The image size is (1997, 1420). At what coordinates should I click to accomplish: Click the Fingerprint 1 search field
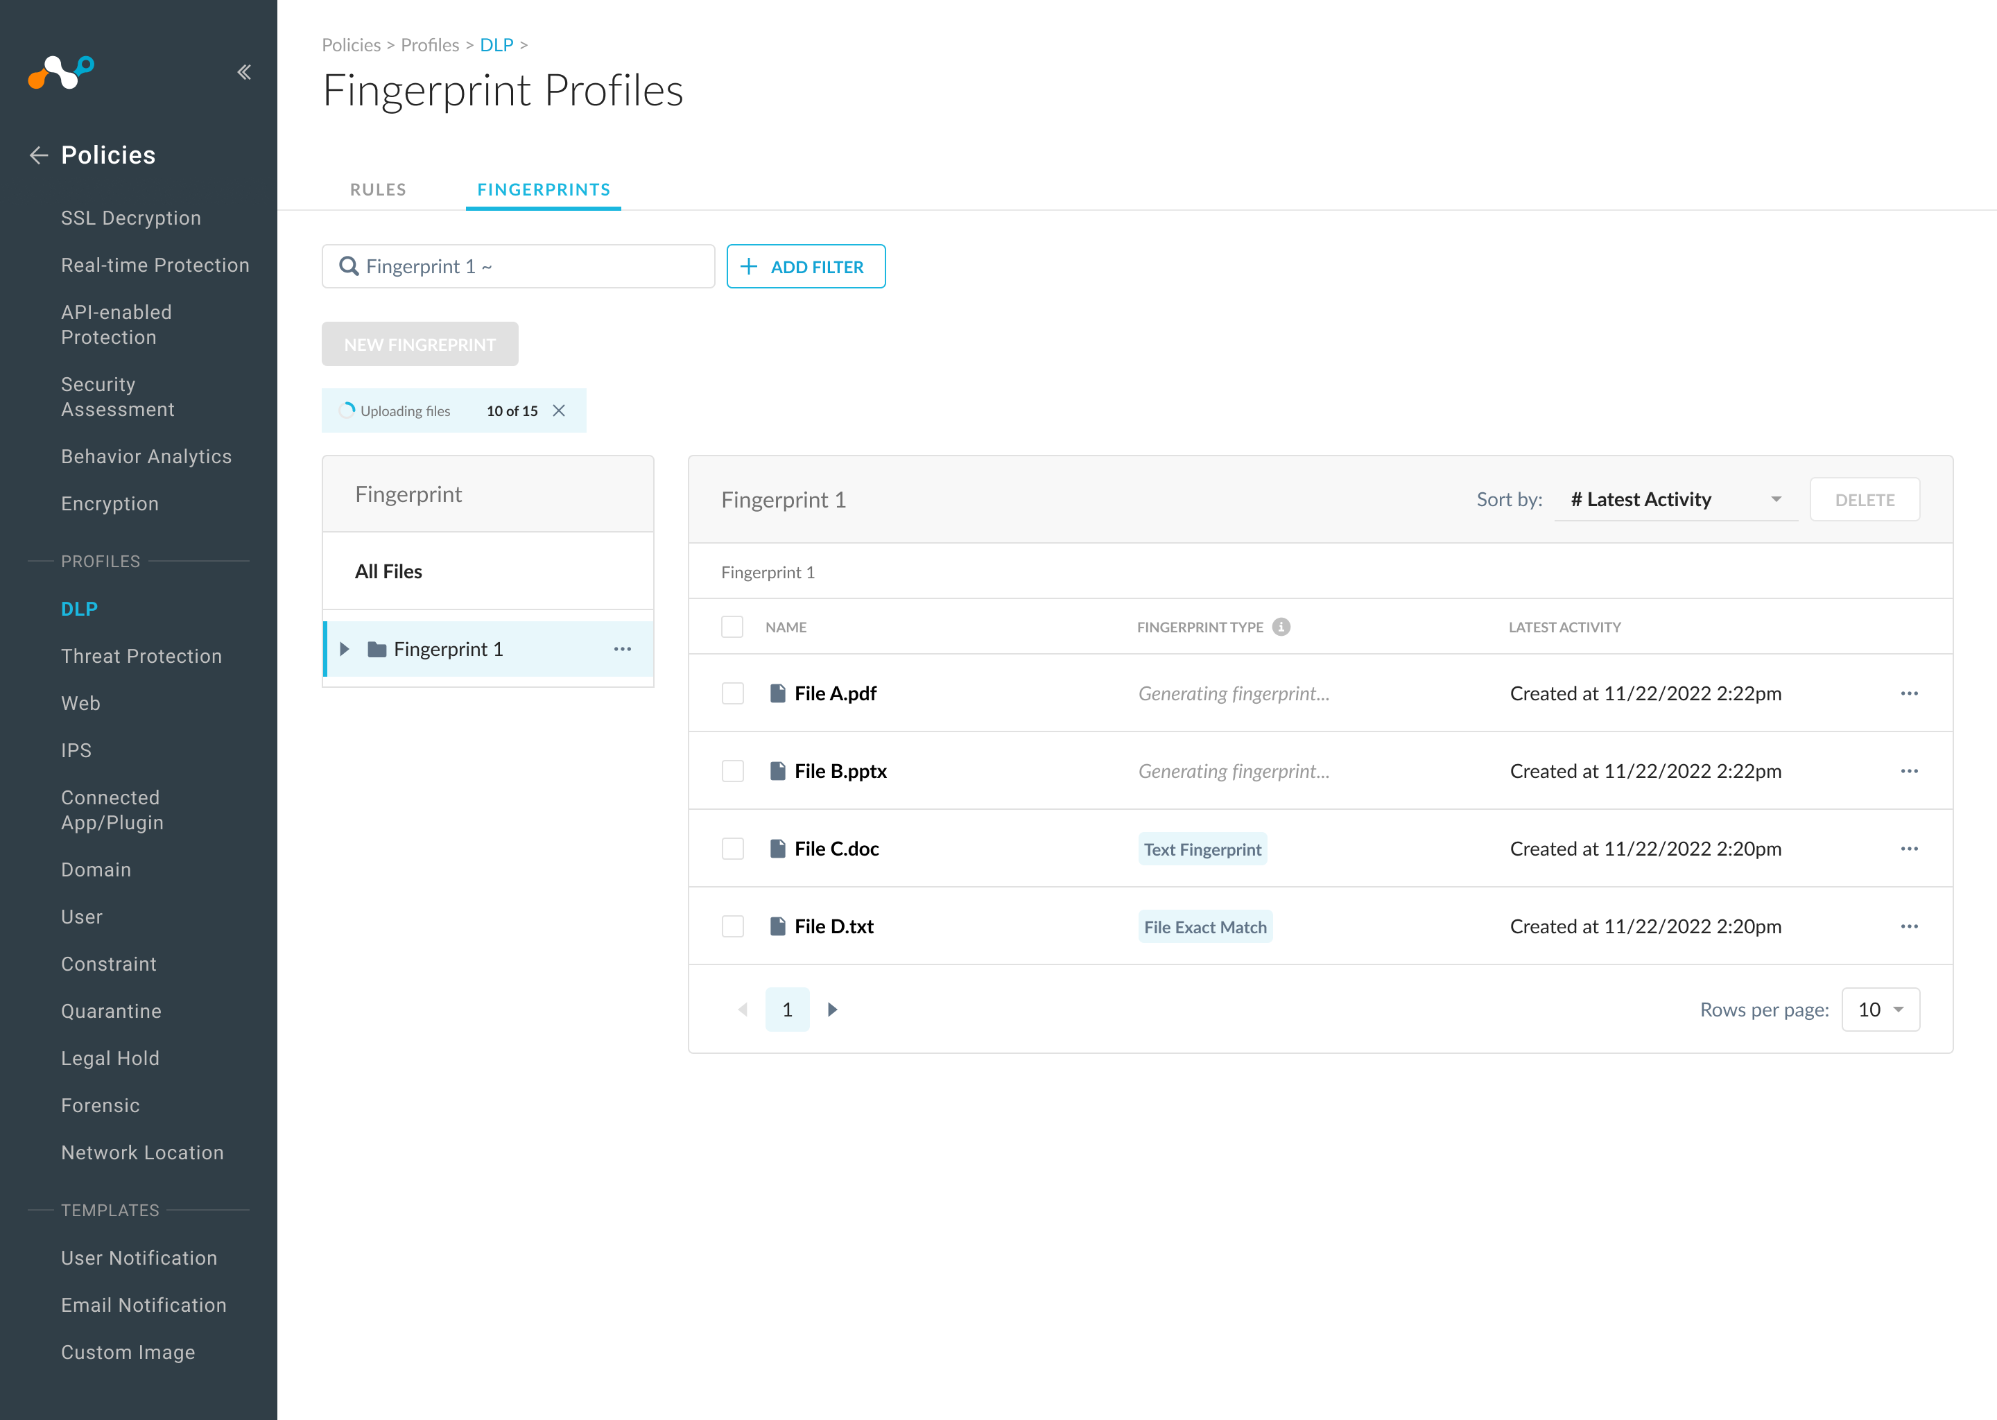pyautogui.click(x=517, y=267)
